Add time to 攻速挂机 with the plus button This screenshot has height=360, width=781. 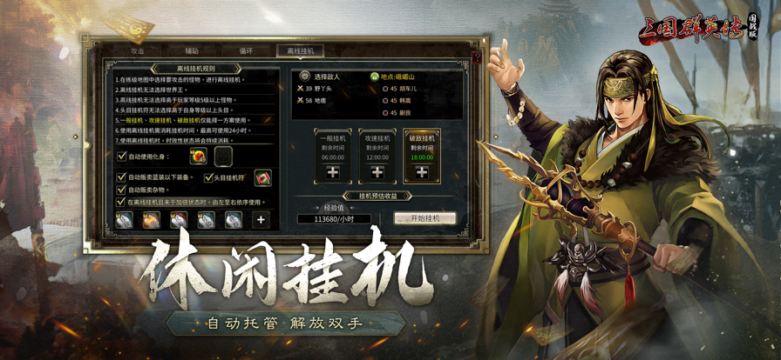pyautogui.click(x=377, y=172)
